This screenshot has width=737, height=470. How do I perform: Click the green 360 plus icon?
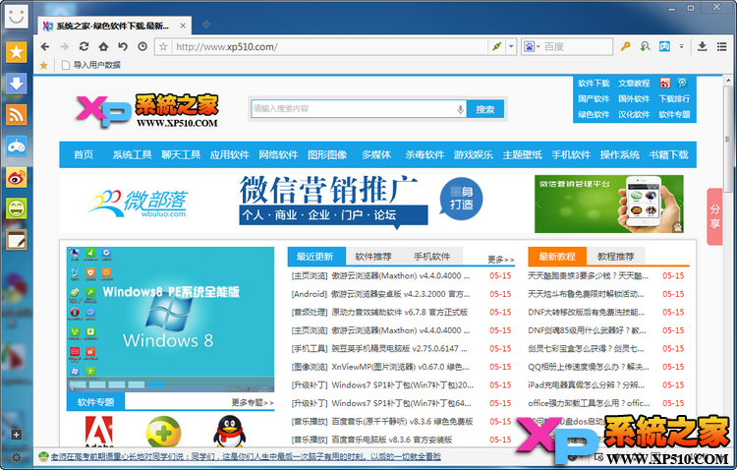click(x=163, y=432)
